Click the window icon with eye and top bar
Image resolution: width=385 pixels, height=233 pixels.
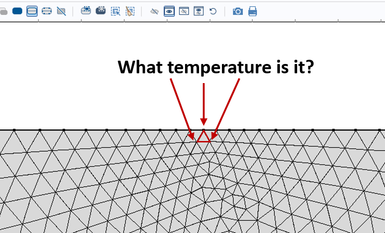click(x=199, y=11)
